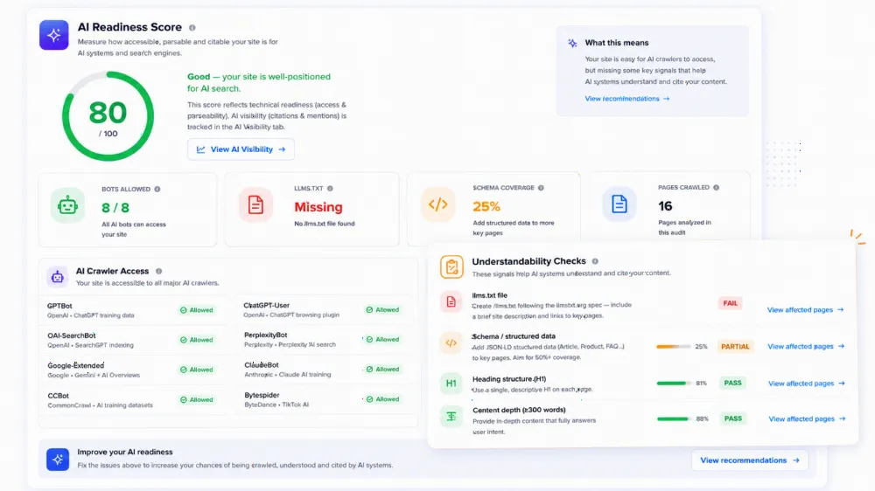The image size is (875, 491).
Task: Click the 8 / 8 bots allowed value
Action: (115, 208)
